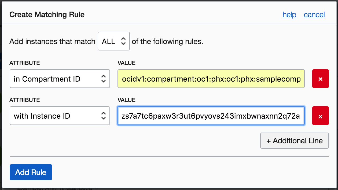338x190 pixels.
Task: Open the help link
Action: (x=289, y=15)
